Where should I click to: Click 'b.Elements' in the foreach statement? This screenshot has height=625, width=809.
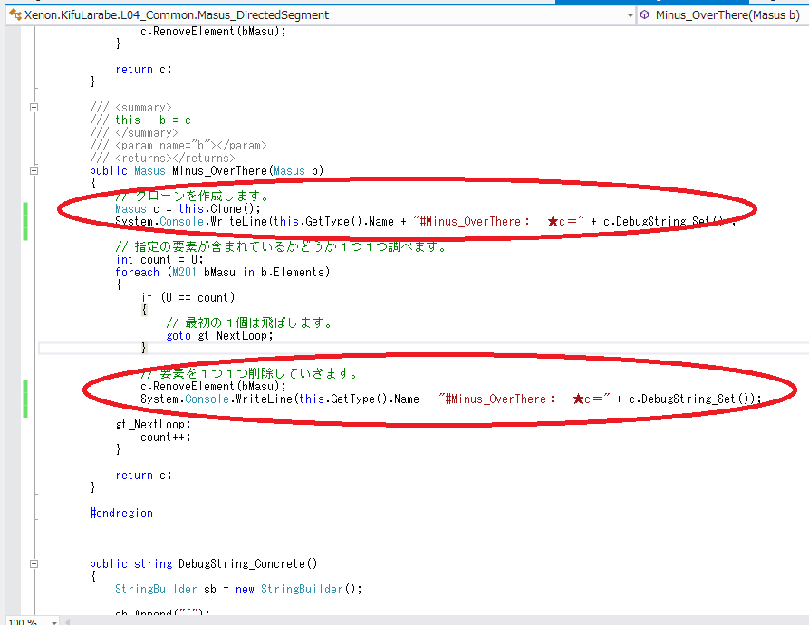click(293, 273)
